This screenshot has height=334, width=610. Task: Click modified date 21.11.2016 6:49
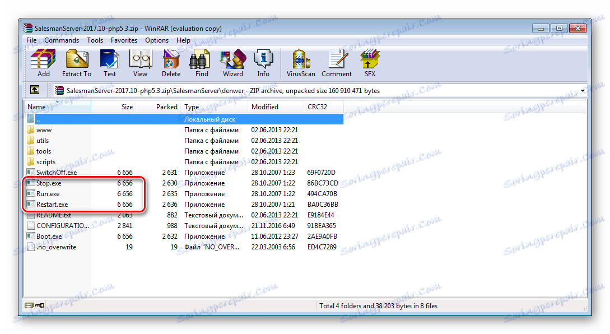(x=273, y=226)
